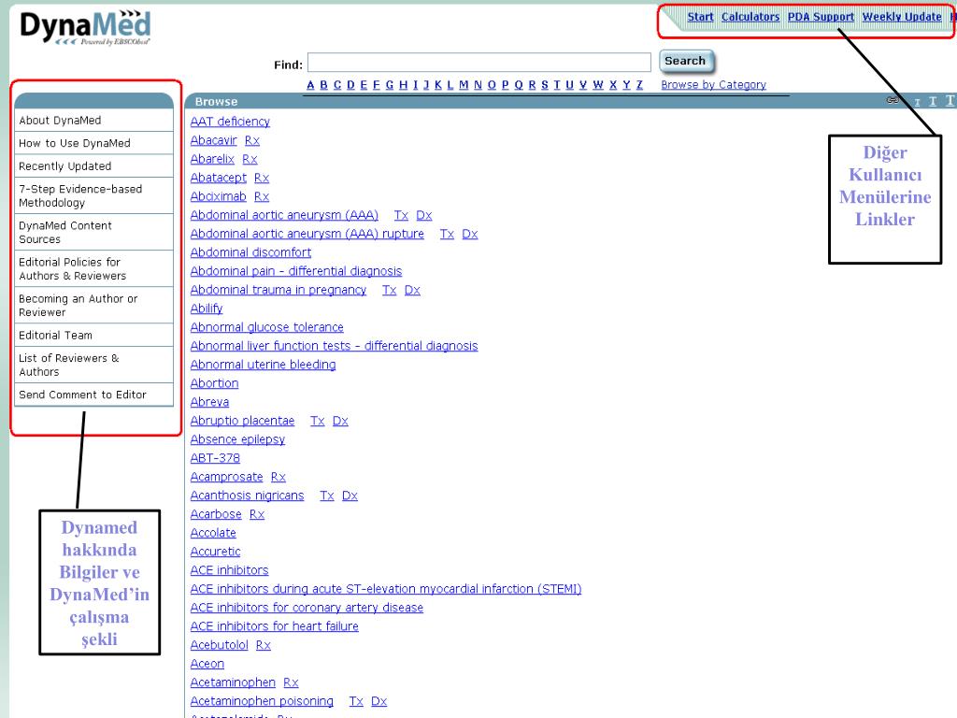Click Dx link for AAA rupture
Viewport: 957px width, 718px height.
point(470,234)
